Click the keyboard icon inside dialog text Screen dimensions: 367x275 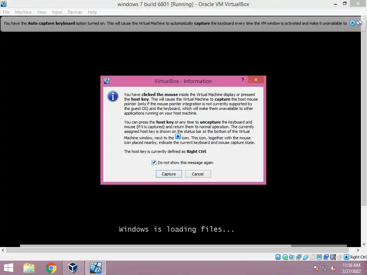(x=178, y=136)
